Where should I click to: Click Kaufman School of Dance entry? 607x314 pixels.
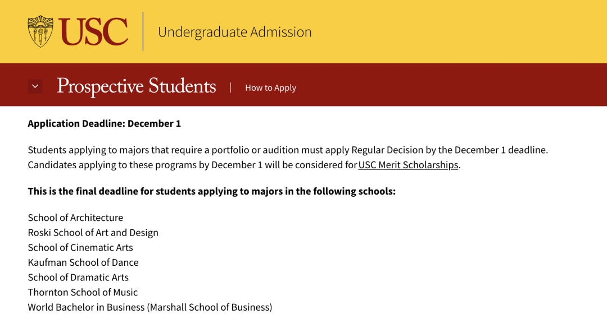tap(83, 262)
